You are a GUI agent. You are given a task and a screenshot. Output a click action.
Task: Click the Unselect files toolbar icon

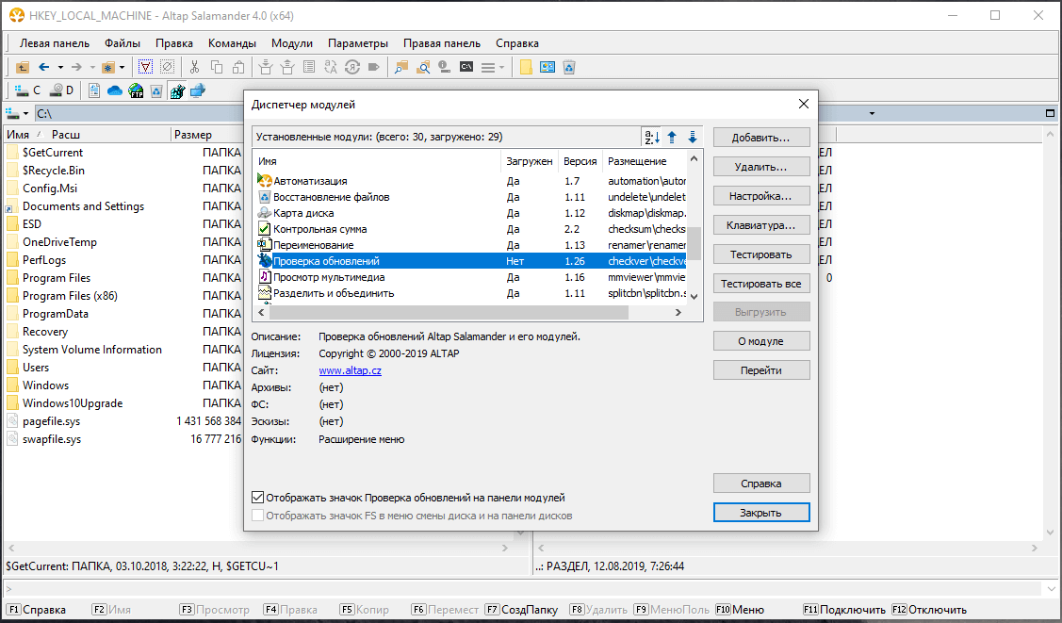click(x=168, y=67)
